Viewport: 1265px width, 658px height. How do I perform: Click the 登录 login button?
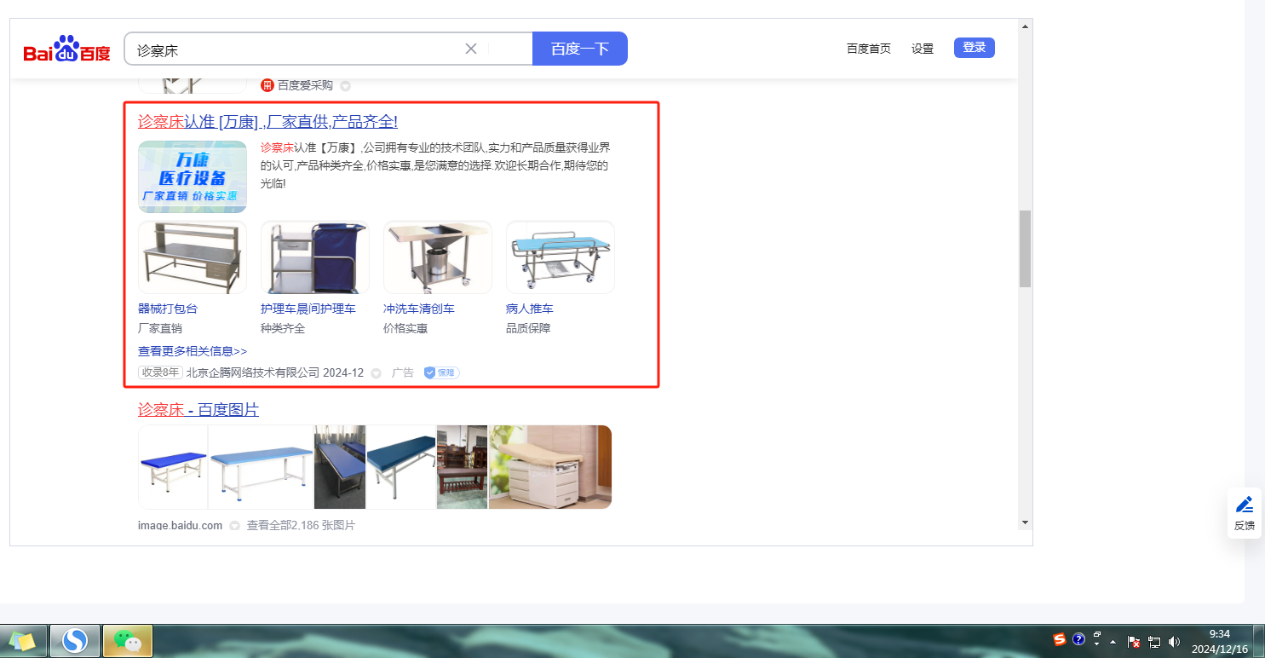click(x=975, y=48)
